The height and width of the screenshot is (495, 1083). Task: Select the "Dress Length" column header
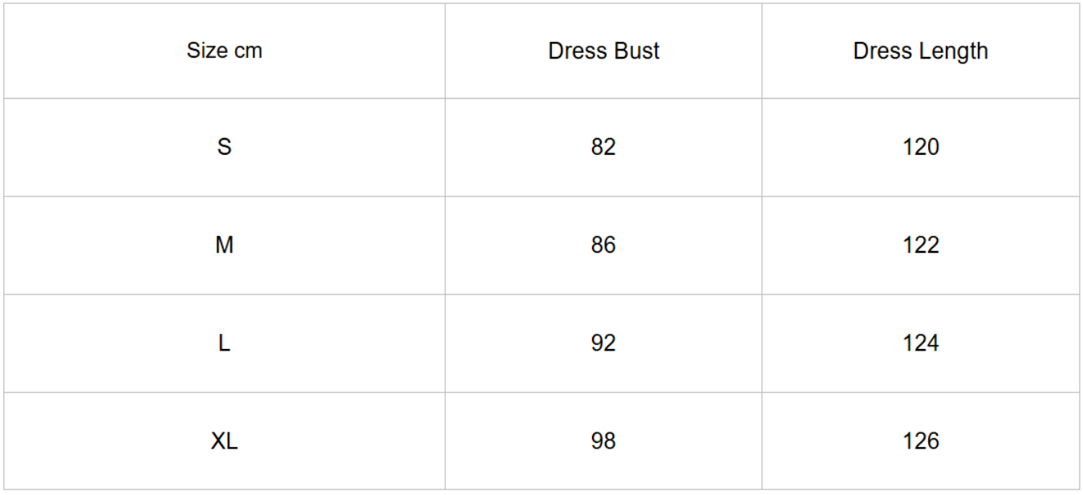(x=920, y=51)
